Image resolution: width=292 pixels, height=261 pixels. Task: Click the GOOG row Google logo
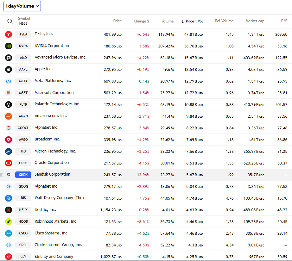pyautogui.click(x=9, y=186)
